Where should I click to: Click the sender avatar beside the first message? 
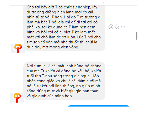[x=18, y=48]
